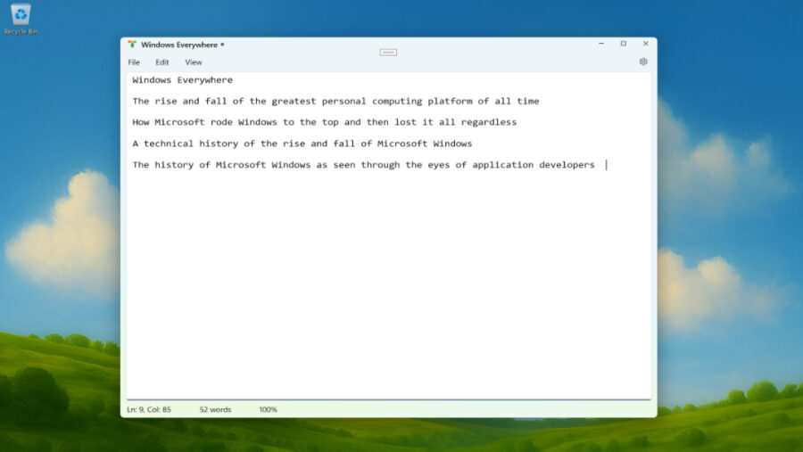
Task: Open the Recycle Bin desktop icon
Action: [20, 17]
